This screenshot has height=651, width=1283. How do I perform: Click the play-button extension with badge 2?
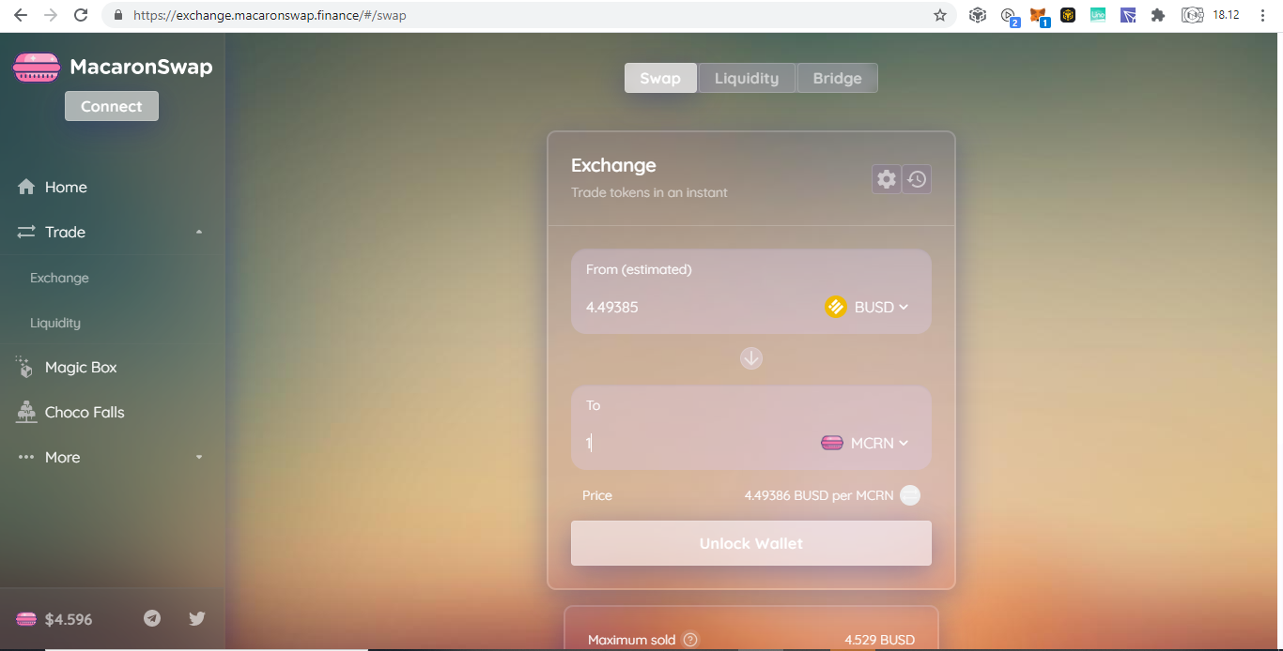tap(1010, 16)
